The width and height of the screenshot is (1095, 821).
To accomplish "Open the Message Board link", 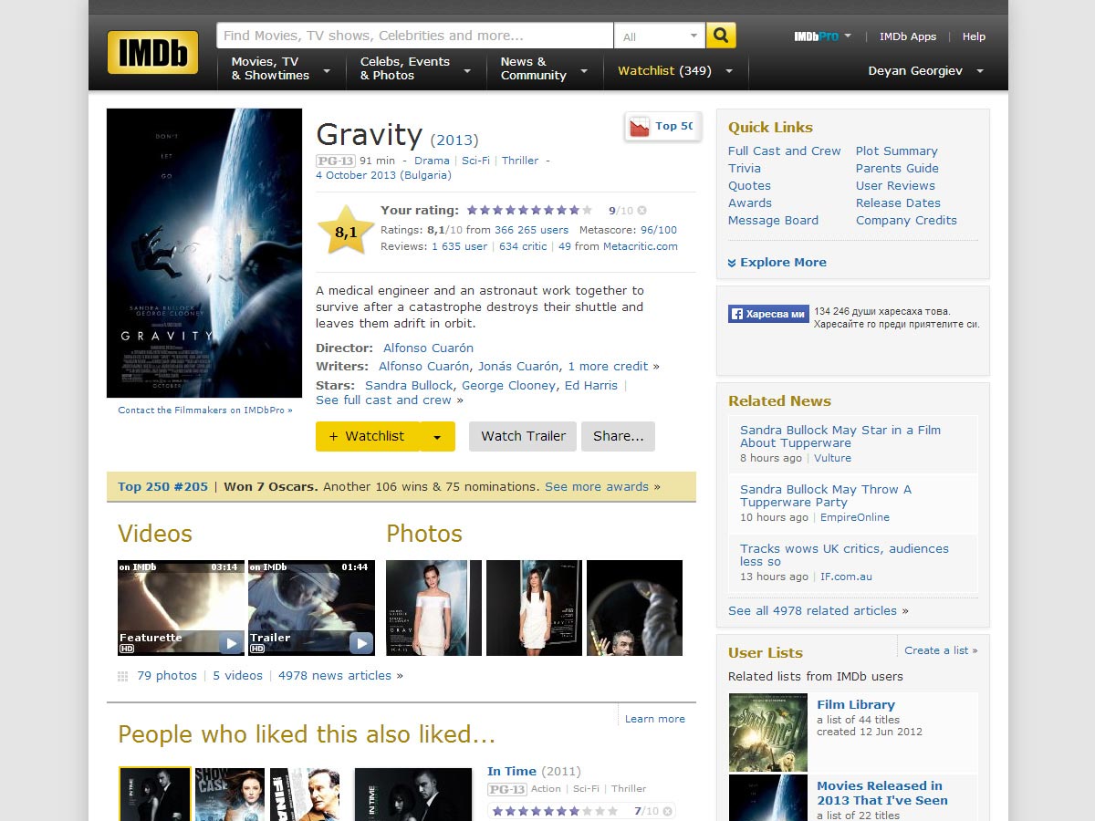I will (773, 221).
